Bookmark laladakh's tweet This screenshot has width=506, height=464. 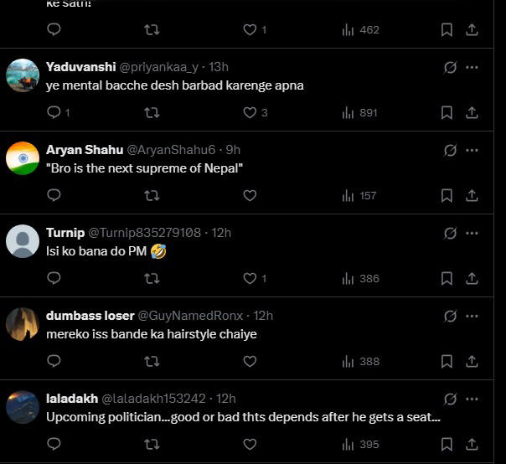pyautogui.click(x=447, y=444)
